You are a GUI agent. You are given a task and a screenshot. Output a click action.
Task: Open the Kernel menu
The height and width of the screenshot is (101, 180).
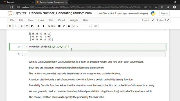[x=61, y=20]
